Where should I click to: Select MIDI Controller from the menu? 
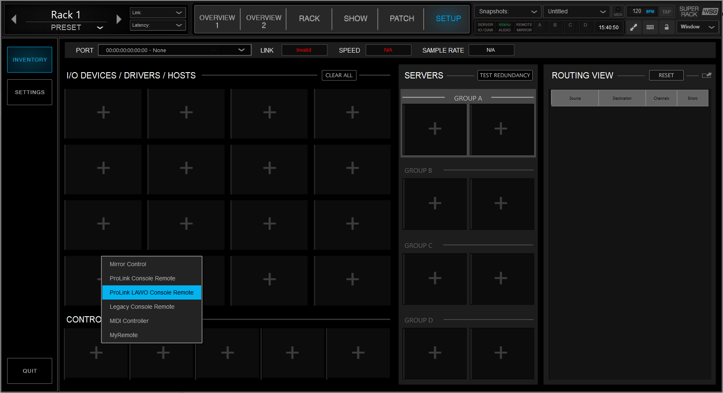pyautogui.click(x=152, y=321)
